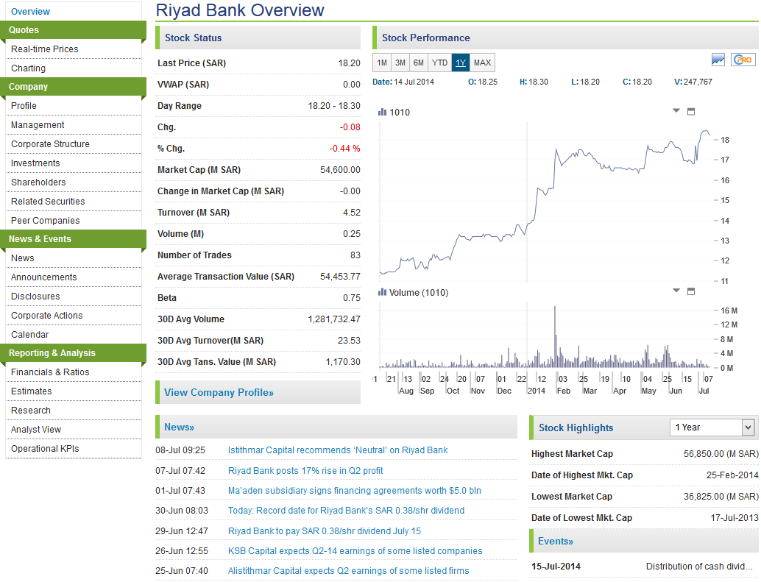Click 'Distribution of cash divid...' event

point(699,567)
